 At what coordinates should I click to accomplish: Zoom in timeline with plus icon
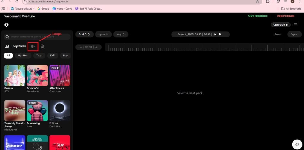pos(96,47)
